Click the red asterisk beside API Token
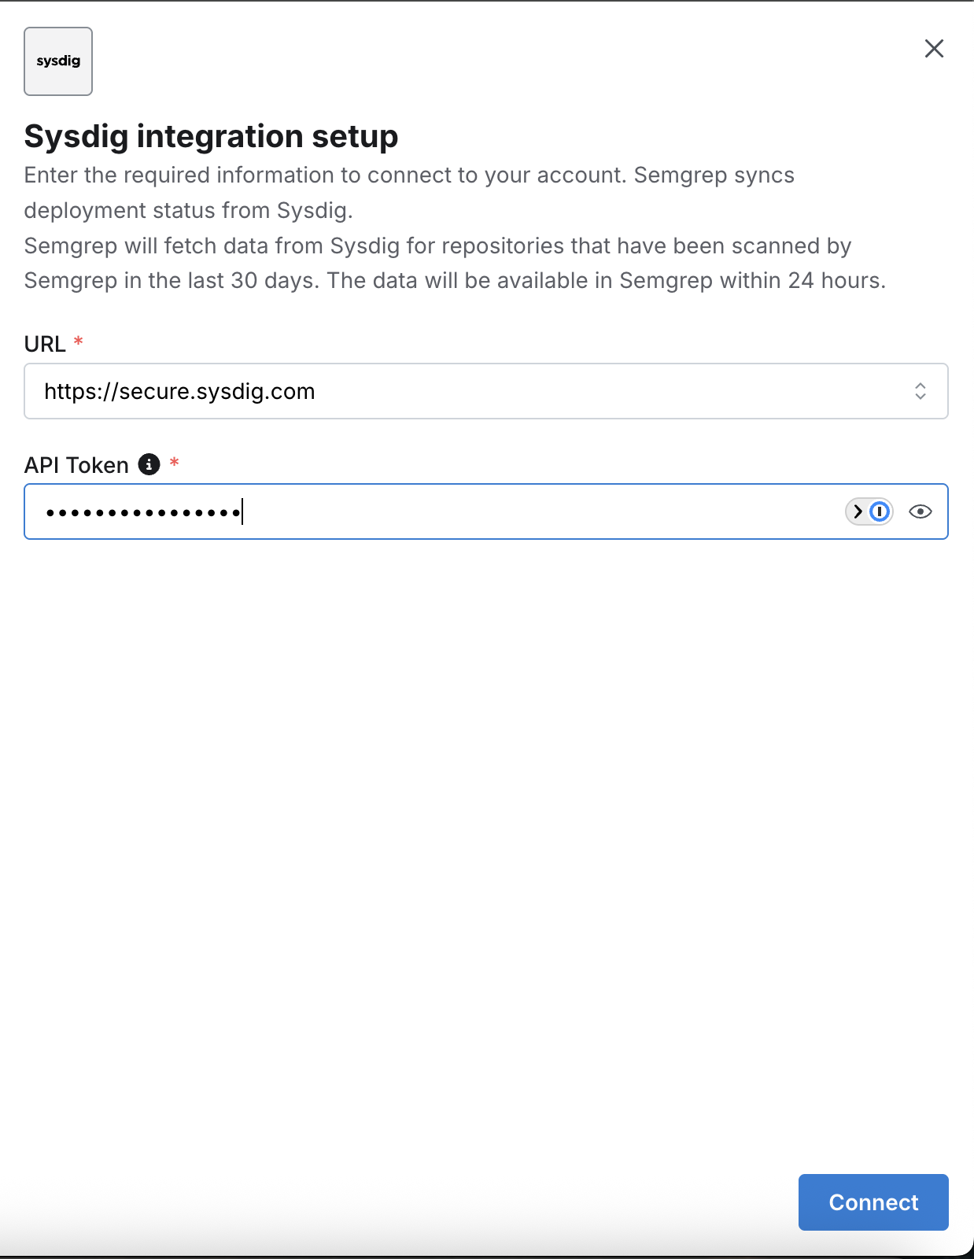Viewport: 974px width, 1259px height. [175, 464]
